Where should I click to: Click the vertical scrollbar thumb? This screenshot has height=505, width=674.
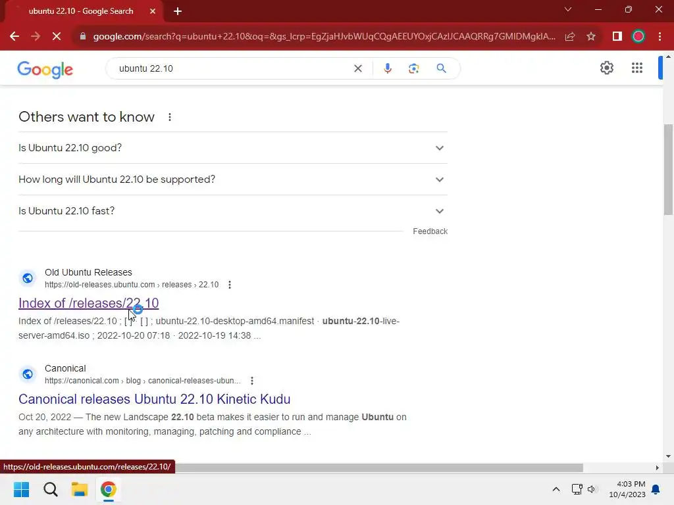pos(669,170)
